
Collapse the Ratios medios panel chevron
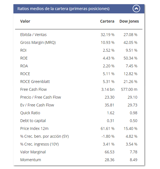[x=136, y=8]
